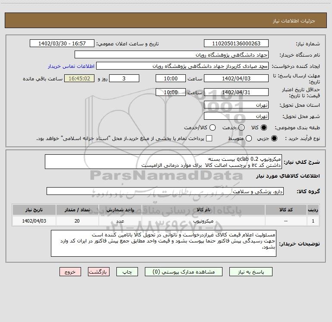Click مشاهده مدارک پیوستی (0) button
Image resolution: width=332 pixels, height=322 pixels.
click(x=183, y=272)
